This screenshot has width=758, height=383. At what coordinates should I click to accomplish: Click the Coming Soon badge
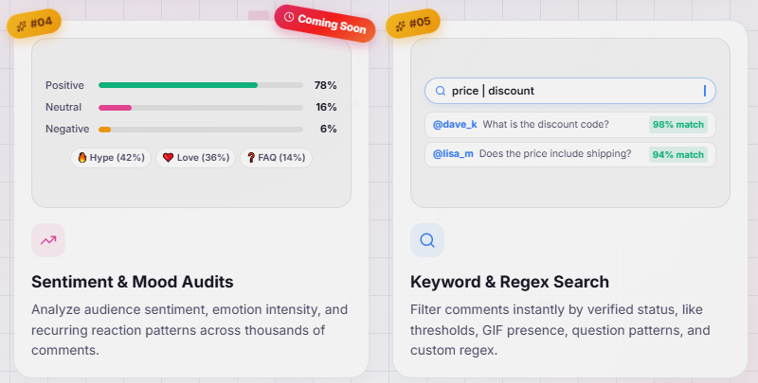(325, 23)
